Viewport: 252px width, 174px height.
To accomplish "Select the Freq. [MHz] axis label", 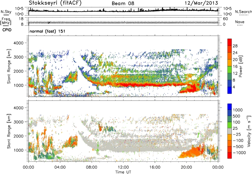I will (6, 21).
